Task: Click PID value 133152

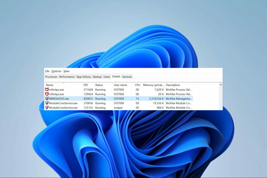Action: point(88,108)
